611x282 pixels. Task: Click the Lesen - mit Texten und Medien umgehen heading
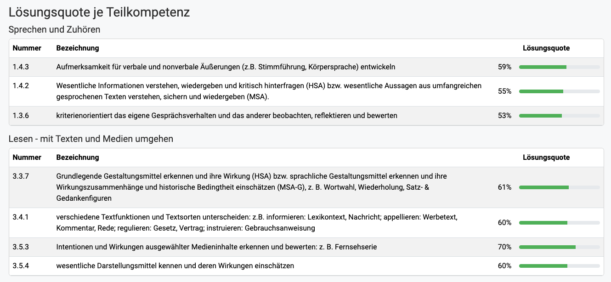(x=91, y=139)
